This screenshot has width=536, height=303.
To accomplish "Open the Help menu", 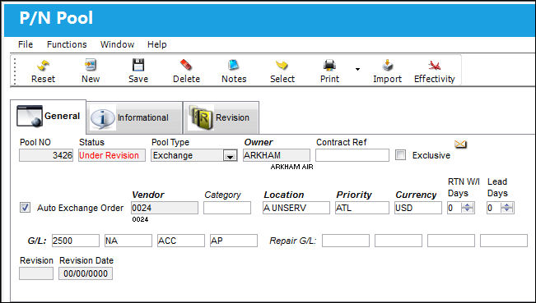I will [x=157, y=44].
